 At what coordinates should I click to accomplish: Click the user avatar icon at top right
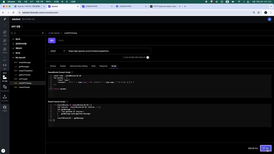[269, 19]
